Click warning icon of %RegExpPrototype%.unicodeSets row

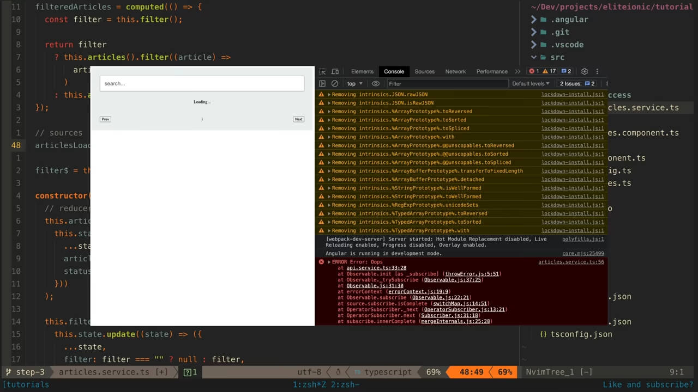tap(321, 205)
